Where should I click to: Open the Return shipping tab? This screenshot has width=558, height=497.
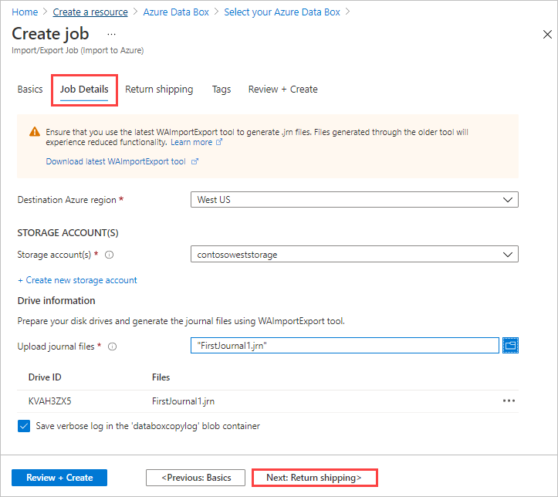(159, 90)
